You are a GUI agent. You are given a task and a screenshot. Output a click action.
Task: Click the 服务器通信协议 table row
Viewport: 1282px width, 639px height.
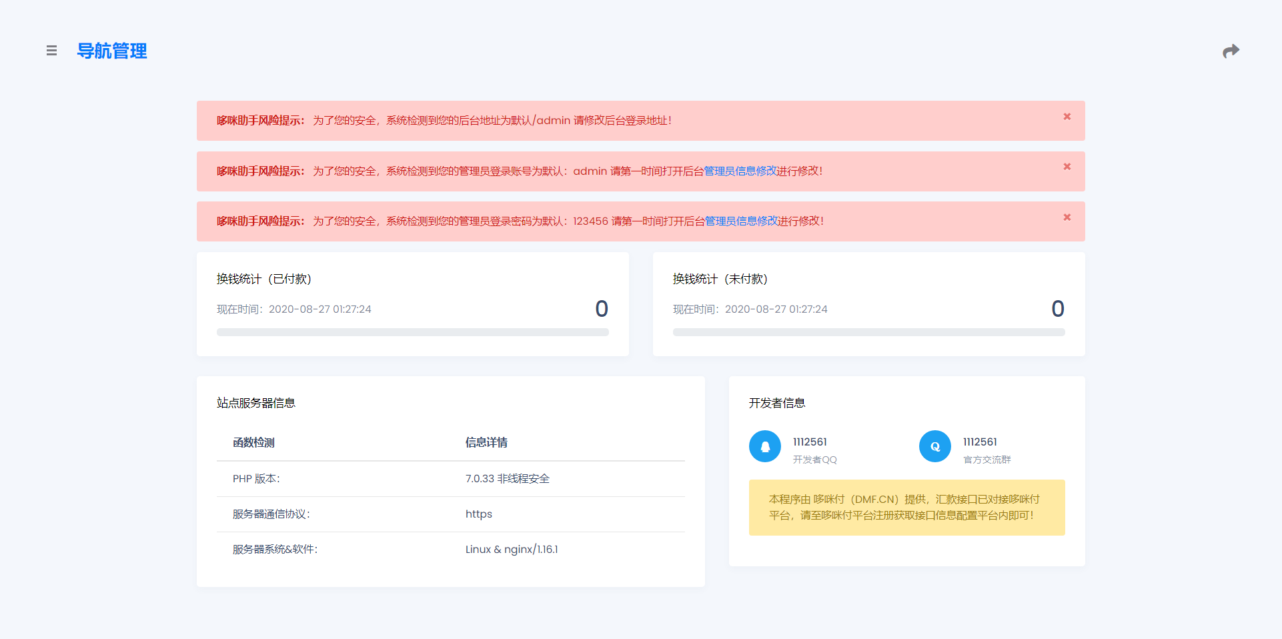(450, 514)
